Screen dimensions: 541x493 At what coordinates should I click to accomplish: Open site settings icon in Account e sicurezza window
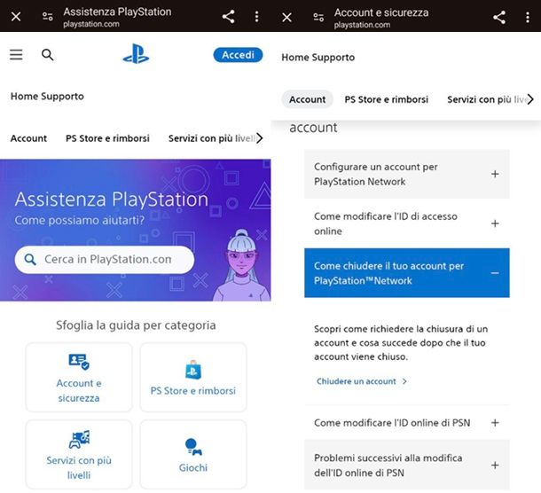[x=318, y=17]
